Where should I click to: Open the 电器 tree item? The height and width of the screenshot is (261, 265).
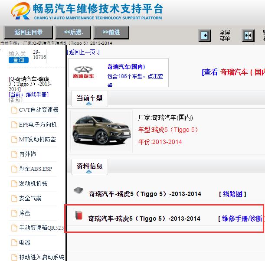tap(25, 242)
